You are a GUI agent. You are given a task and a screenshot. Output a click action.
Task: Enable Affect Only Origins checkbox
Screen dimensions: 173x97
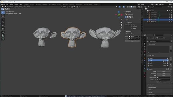[x=132, y=25]
